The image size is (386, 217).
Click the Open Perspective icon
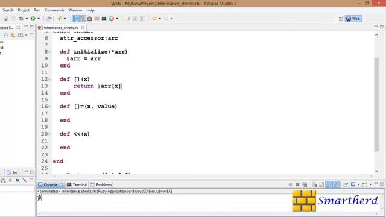pyautogui.click(x=341, y=19)
